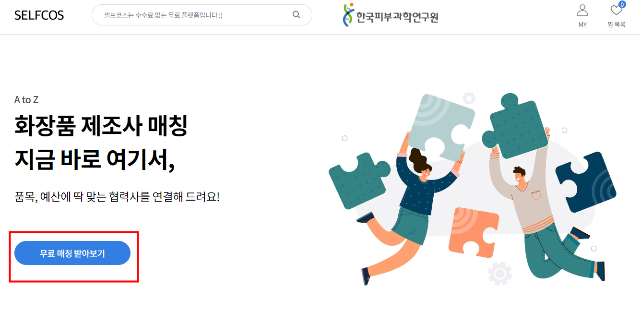This screenshot has height=324, width=641.
Task: Open the wishlist heart icon
Action: click(x=616, y=10)
